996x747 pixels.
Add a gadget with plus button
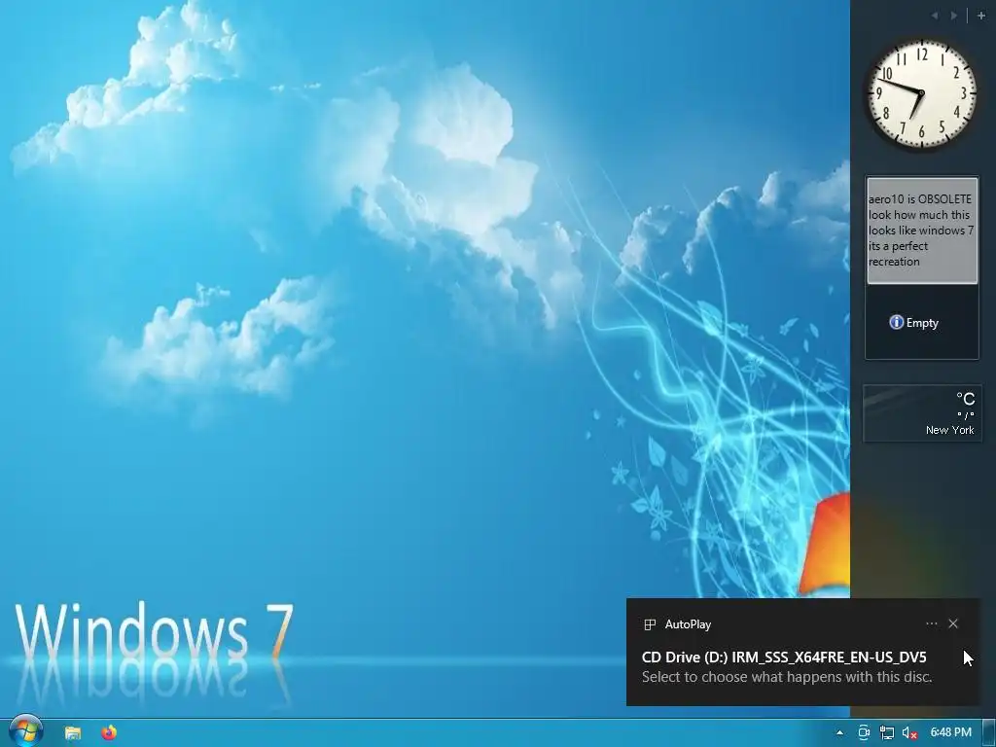coord(980,16)
